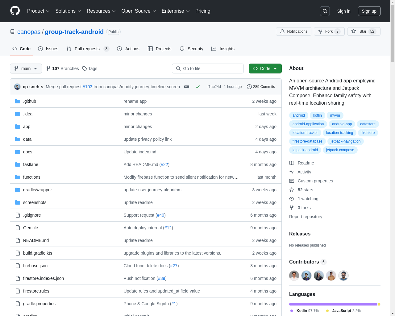The height and width of the screenshot is (316, 395).
Task: Open the main branch dropdown
Action: click(26, 69)
